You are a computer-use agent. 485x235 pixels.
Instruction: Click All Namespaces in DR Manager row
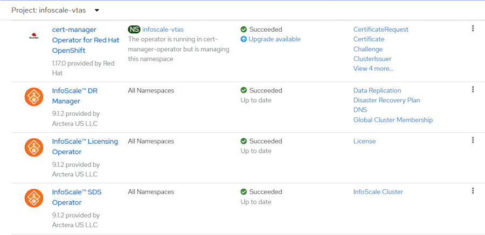[151, 90]
